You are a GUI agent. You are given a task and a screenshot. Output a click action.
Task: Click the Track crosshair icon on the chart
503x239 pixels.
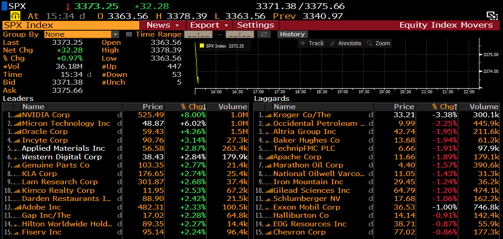point(303,43)
